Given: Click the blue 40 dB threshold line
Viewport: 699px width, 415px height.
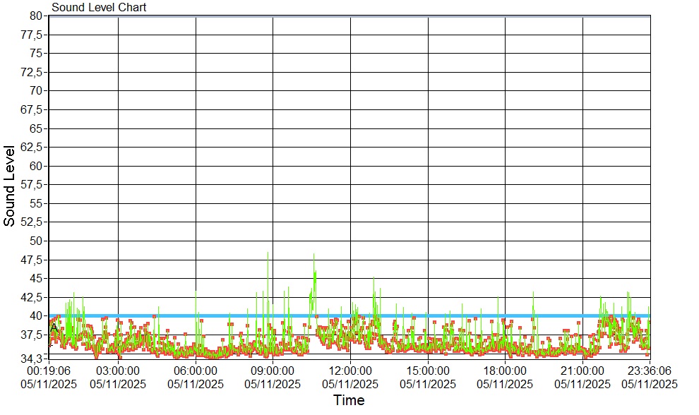Looking at the screenshot, I should 424,315.
